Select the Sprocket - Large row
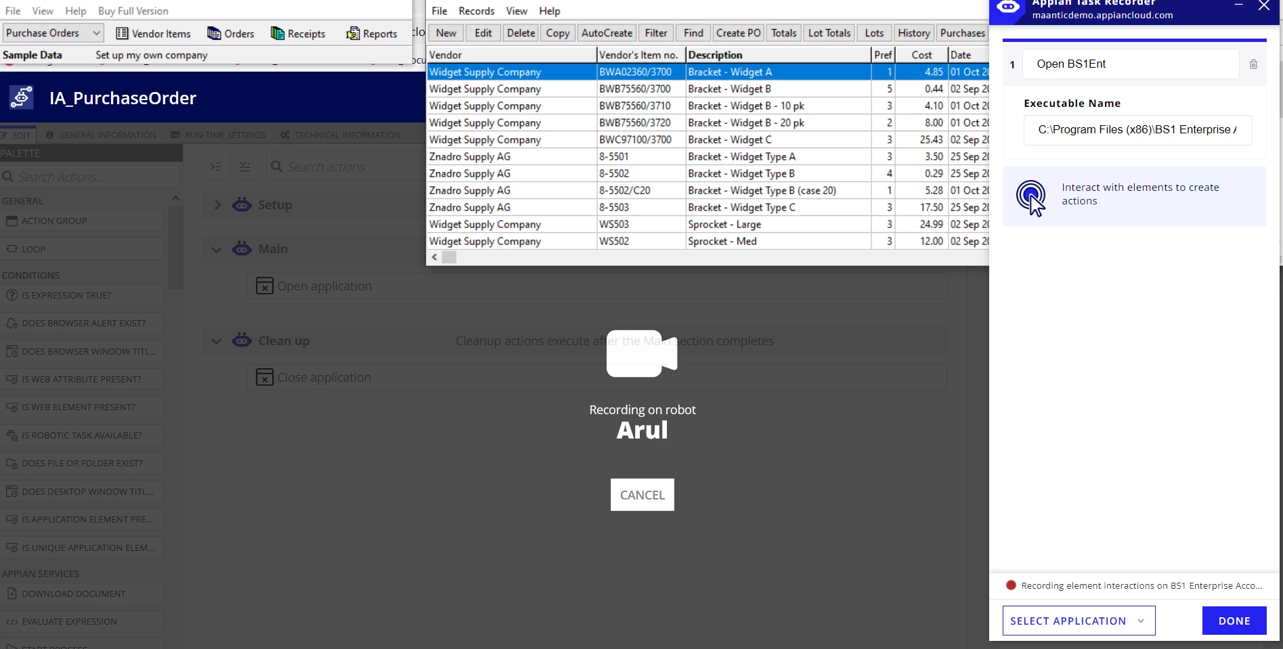Viewport: 1283px width, 649px height. (708, 224)
